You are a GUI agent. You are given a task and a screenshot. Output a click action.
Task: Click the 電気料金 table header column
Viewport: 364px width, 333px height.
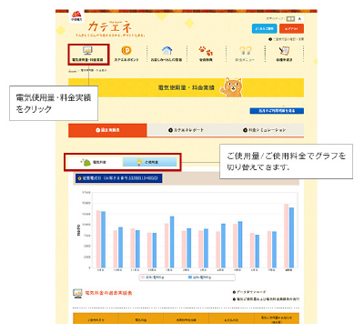point(141,319)
